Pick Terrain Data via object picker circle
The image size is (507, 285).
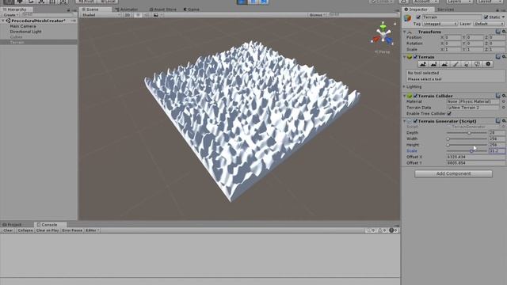click(x=503, y=108)
